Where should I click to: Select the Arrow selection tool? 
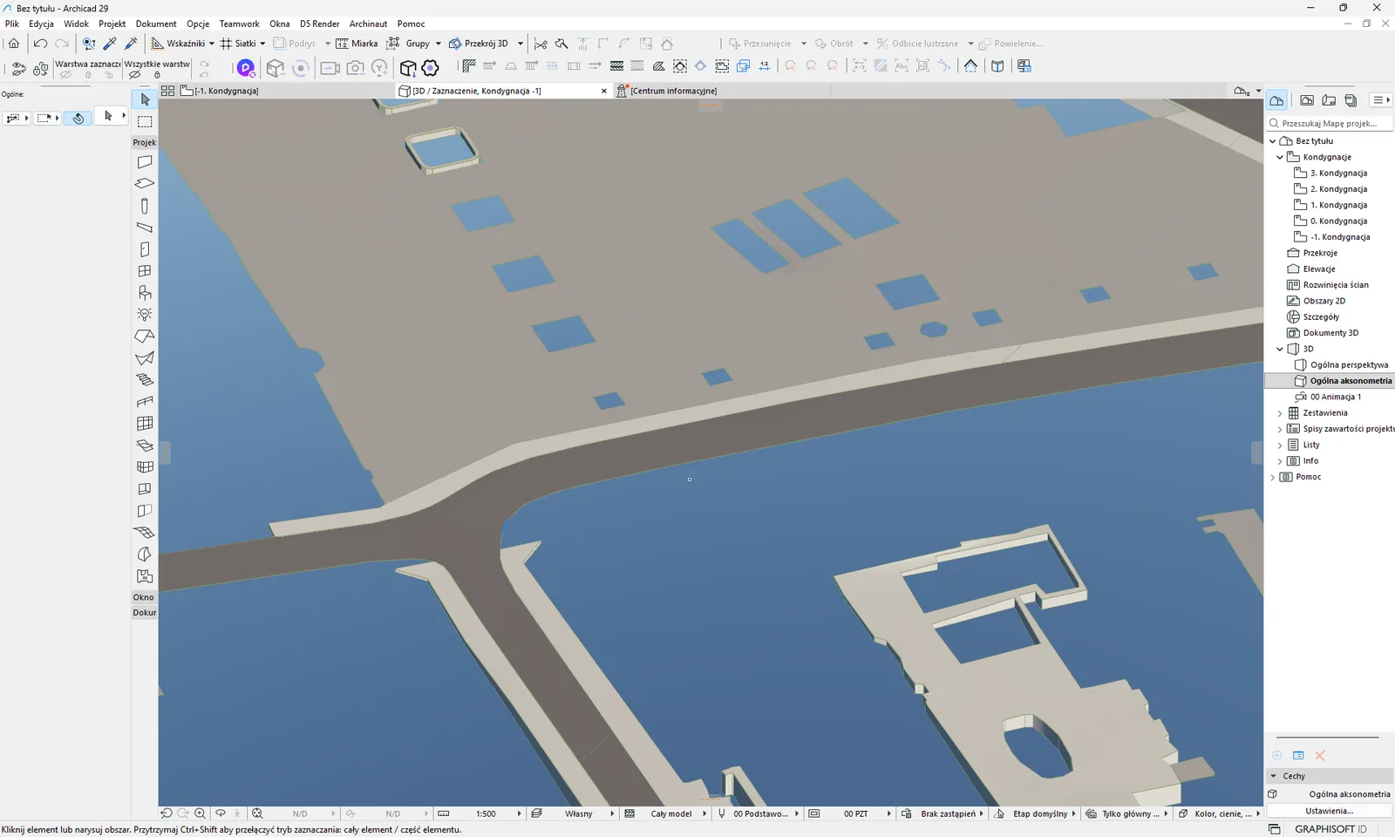pyautogui.click(x=145, y=99)
